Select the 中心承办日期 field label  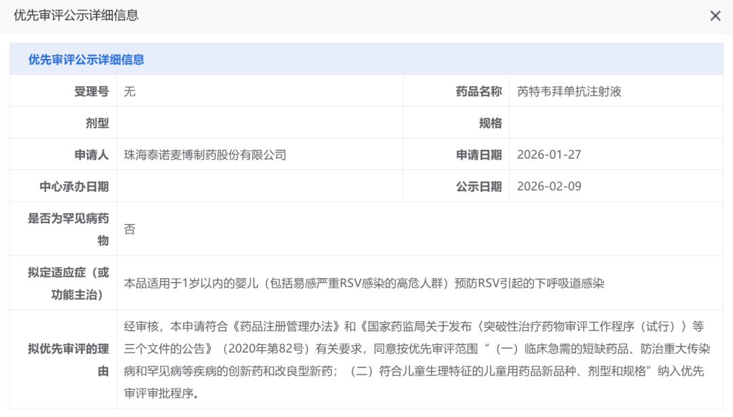[x=74, y=186]
